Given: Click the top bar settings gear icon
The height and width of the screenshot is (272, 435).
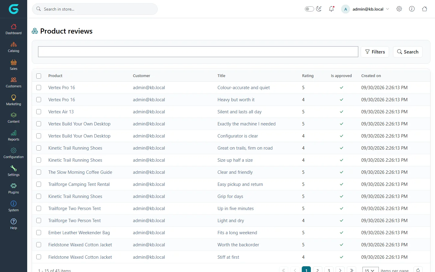Looking at the screenshot, I should (x=399, y=9).
